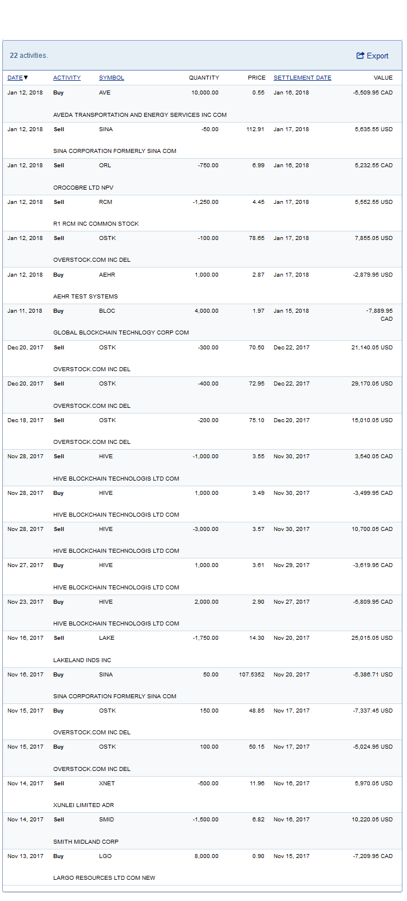Viewport: 407px width, 901px height.
Task: Sort by the SETTLEMENT DATE header
Action: (302, 78)
